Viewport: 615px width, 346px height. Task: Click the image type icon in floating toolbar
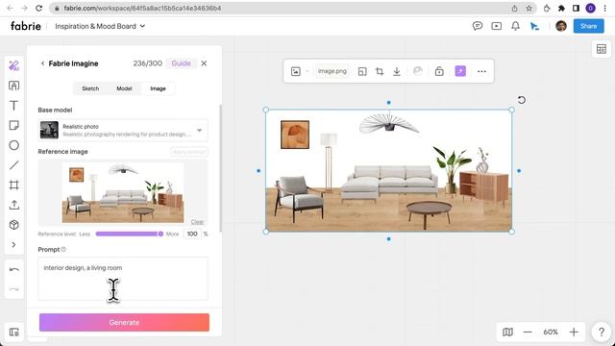(296, 71)
